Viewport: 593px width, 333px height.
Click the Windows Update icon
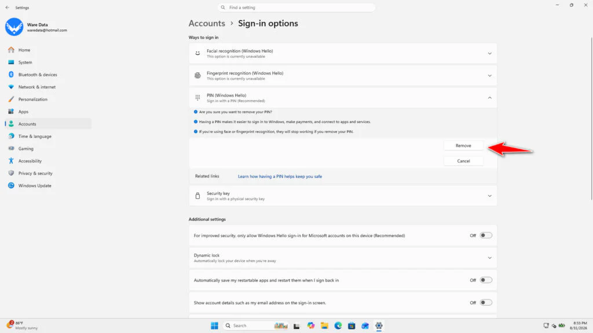click(x=12, y=186)
